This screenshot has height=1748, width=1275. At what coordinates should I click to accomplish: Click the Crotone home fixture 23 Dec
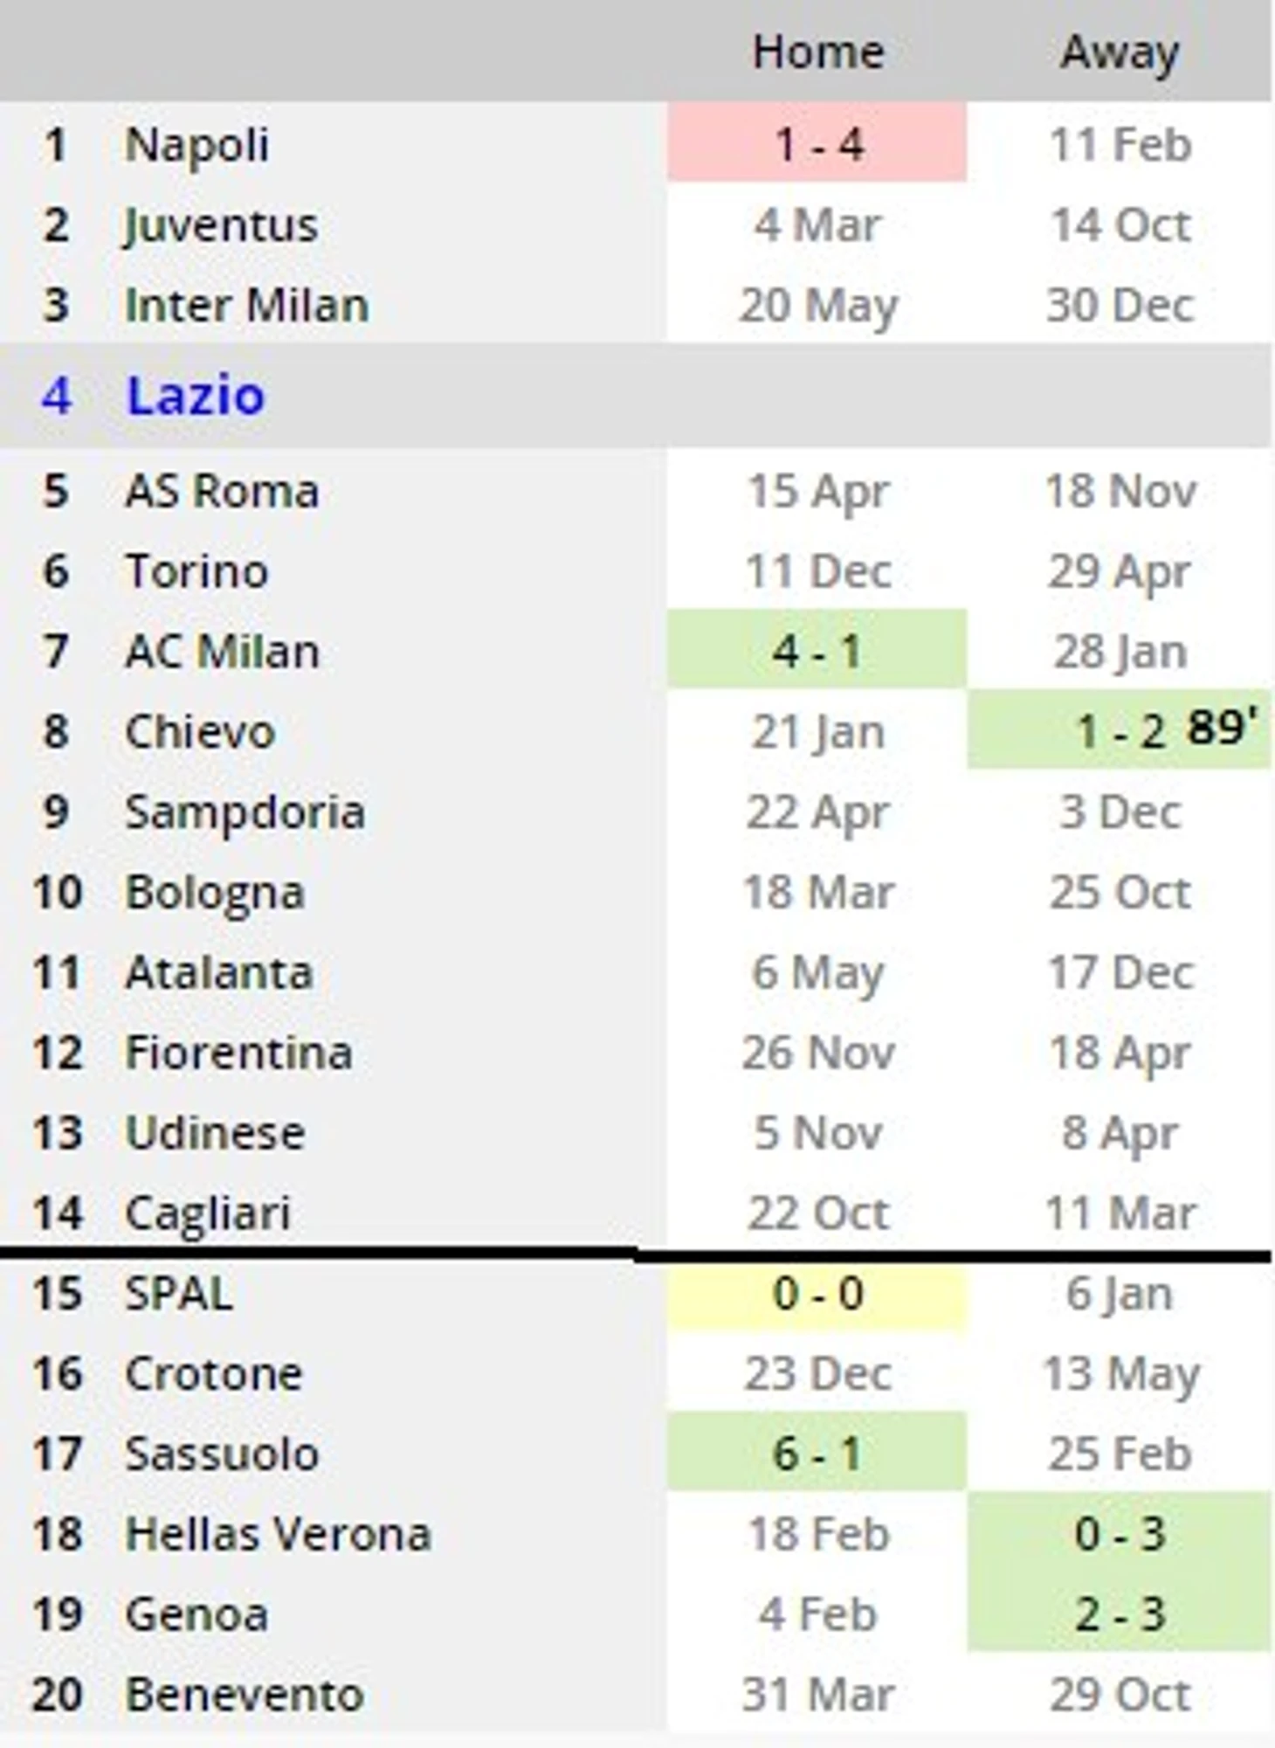tap(818, 1373)
